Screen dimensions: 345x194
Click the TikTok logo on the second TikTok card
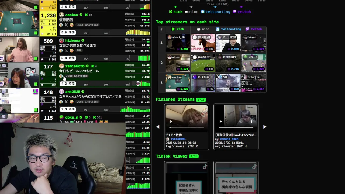point(254,167)
